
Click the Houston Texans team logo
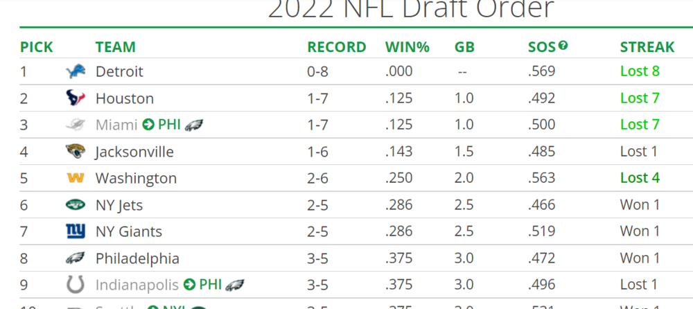pos(75,98)
